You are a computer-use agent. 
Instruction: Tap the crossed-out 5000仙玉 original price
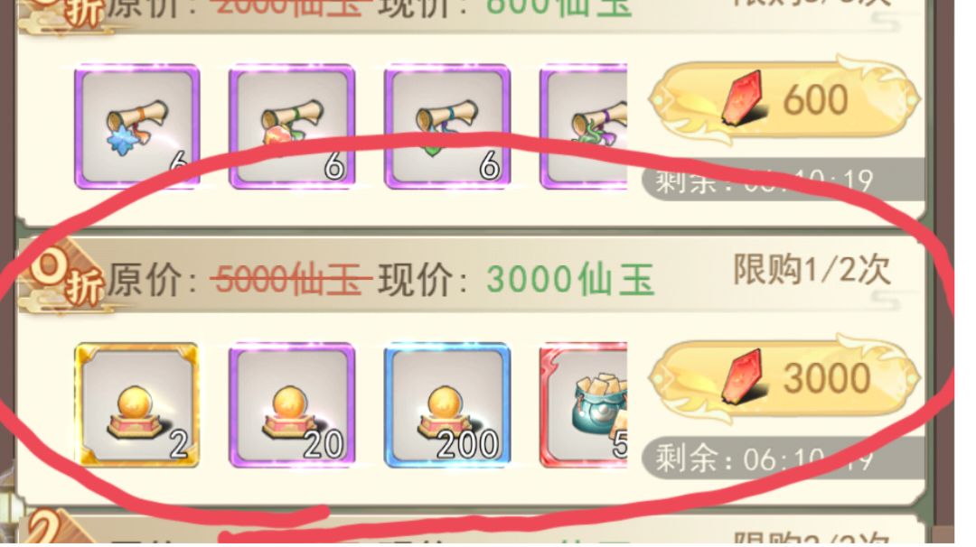point(291,279)
